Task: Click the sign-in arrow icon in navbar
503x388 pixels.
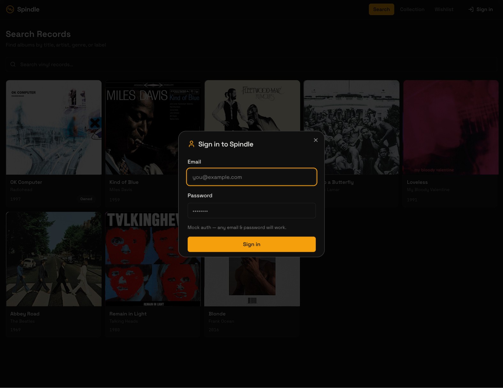Action: point(471,9)
